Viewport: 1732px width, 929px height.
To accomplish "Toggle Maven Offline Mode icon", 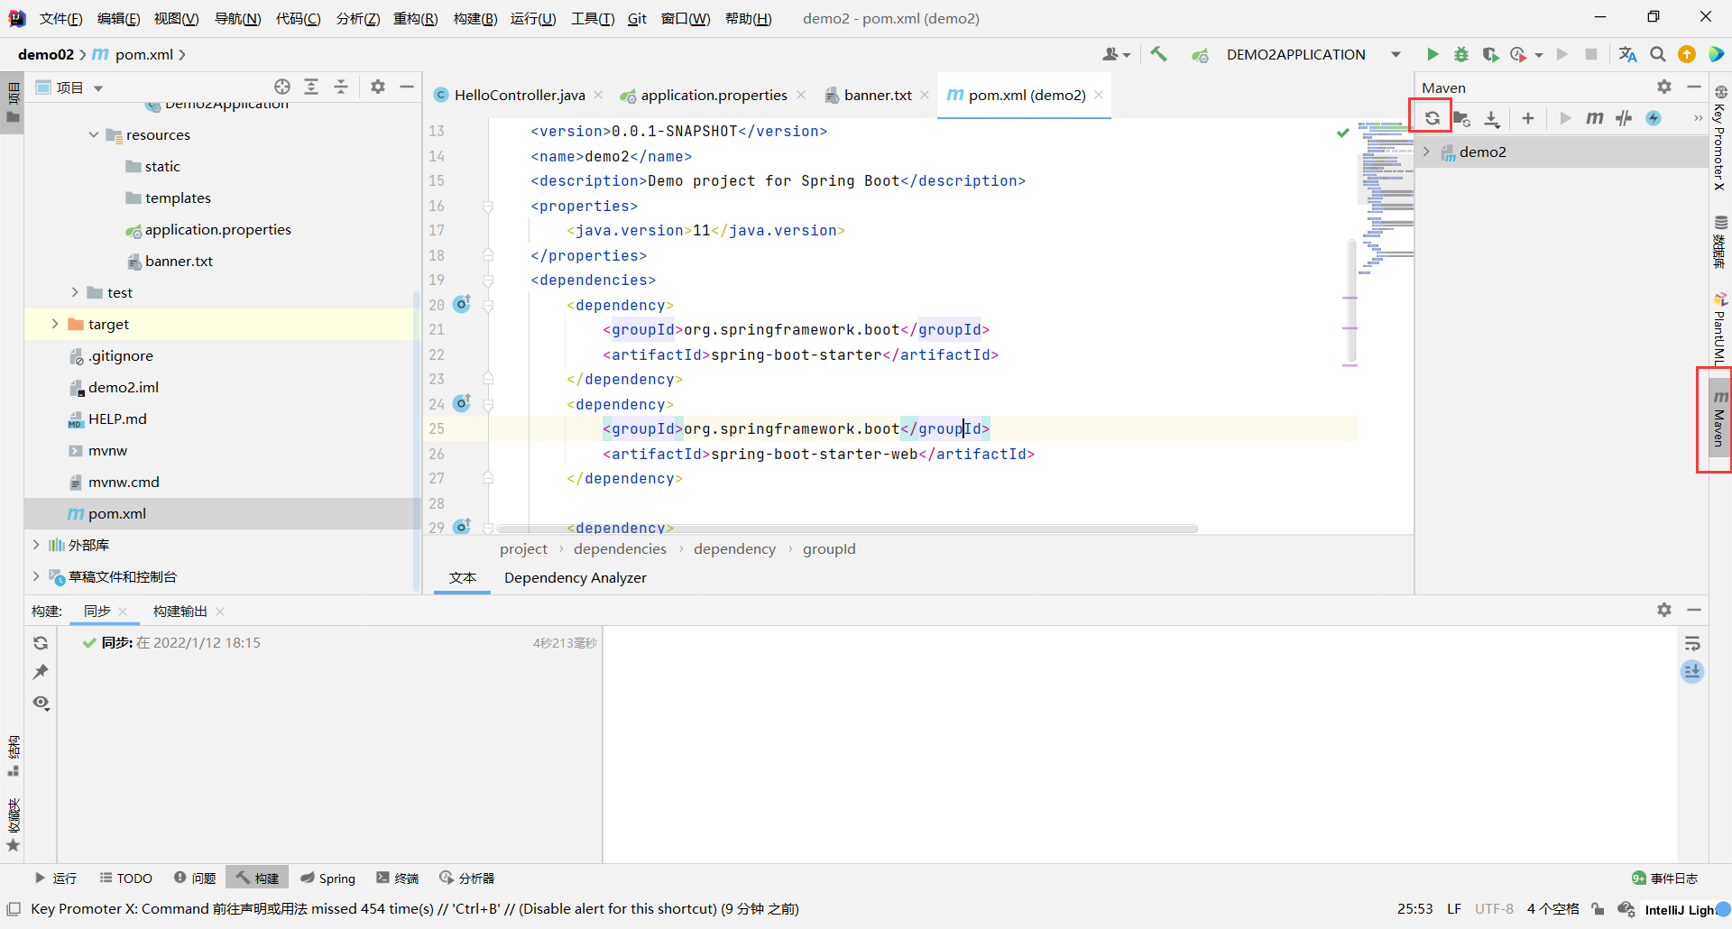I will coord(1624,118).
